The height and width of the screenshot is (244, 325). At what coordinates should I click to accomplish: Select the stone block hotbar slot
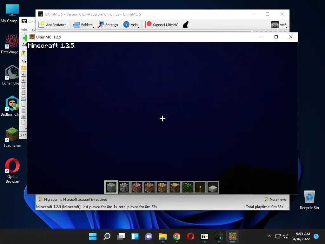tap(111, 187)
